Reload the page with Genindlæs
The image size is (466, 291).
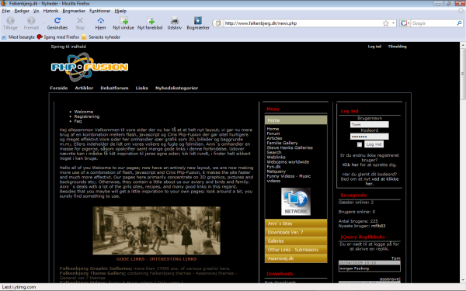[x=57, y=23]
